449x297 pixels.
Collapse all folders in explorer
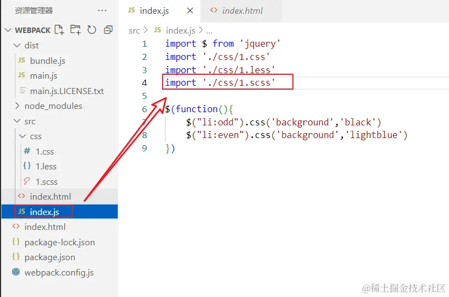click(x=108, y=30)
